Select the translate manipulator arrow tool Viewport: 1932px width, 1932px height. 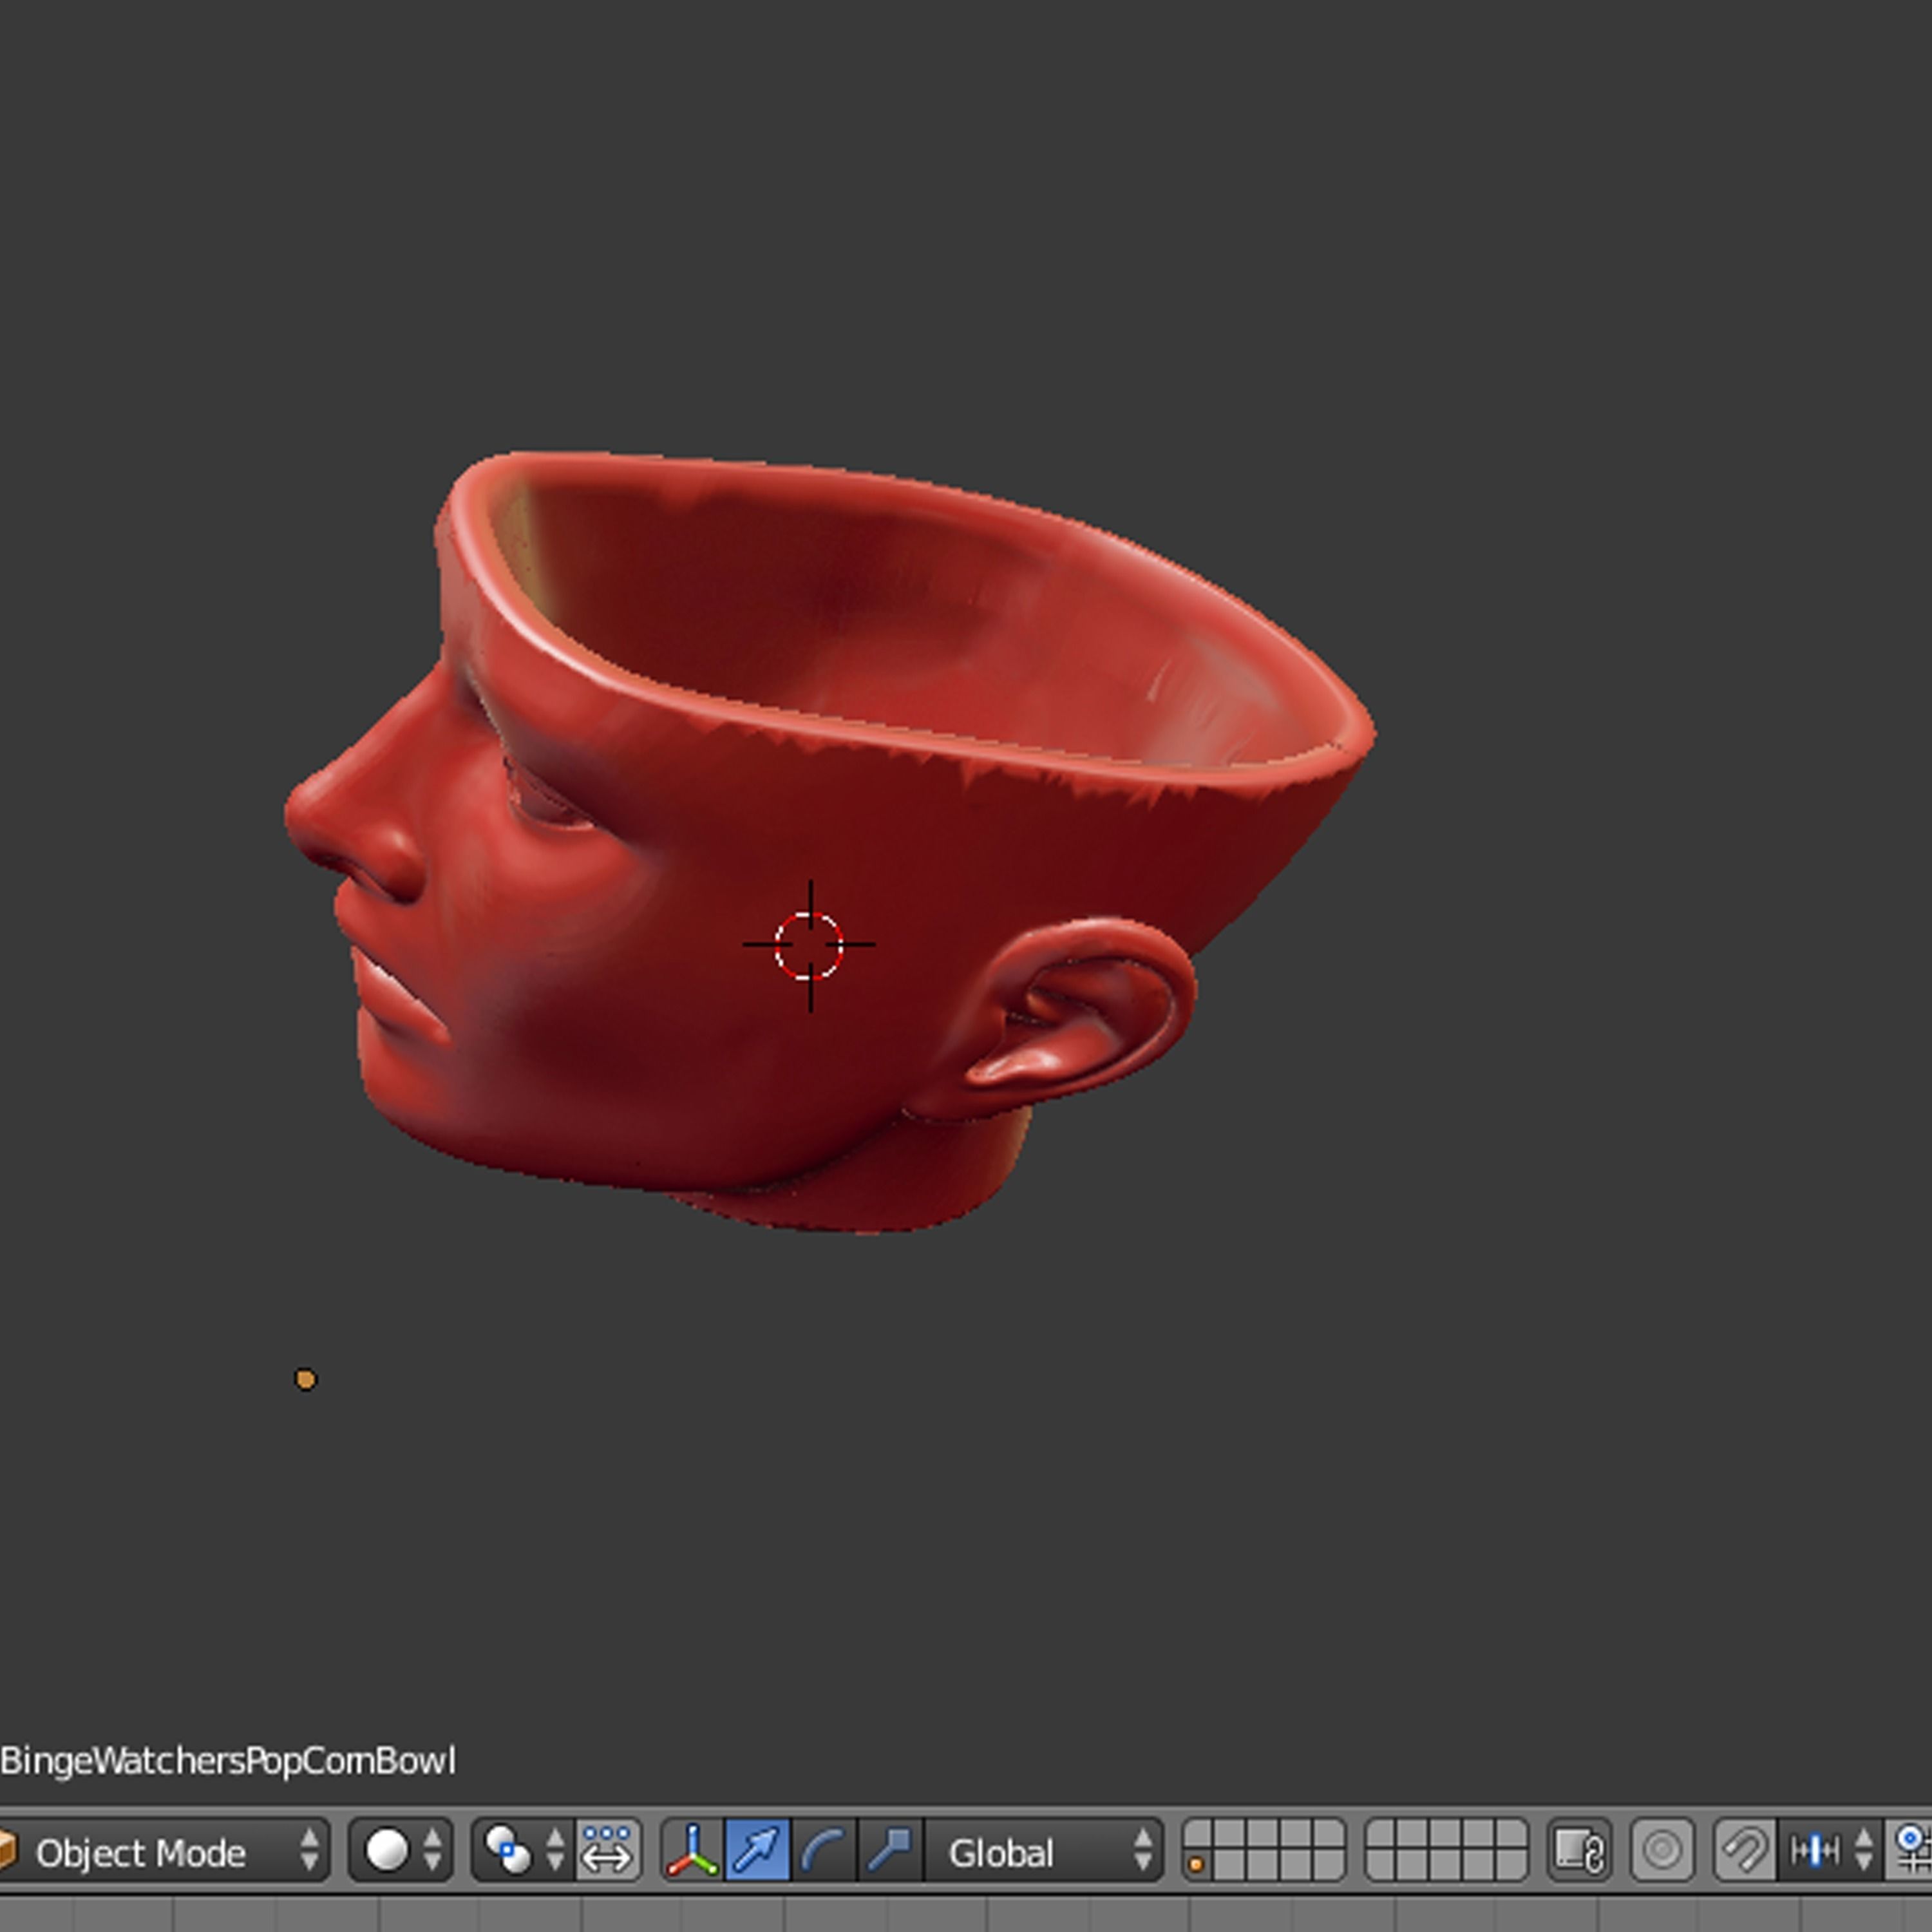pos(757,1851)
